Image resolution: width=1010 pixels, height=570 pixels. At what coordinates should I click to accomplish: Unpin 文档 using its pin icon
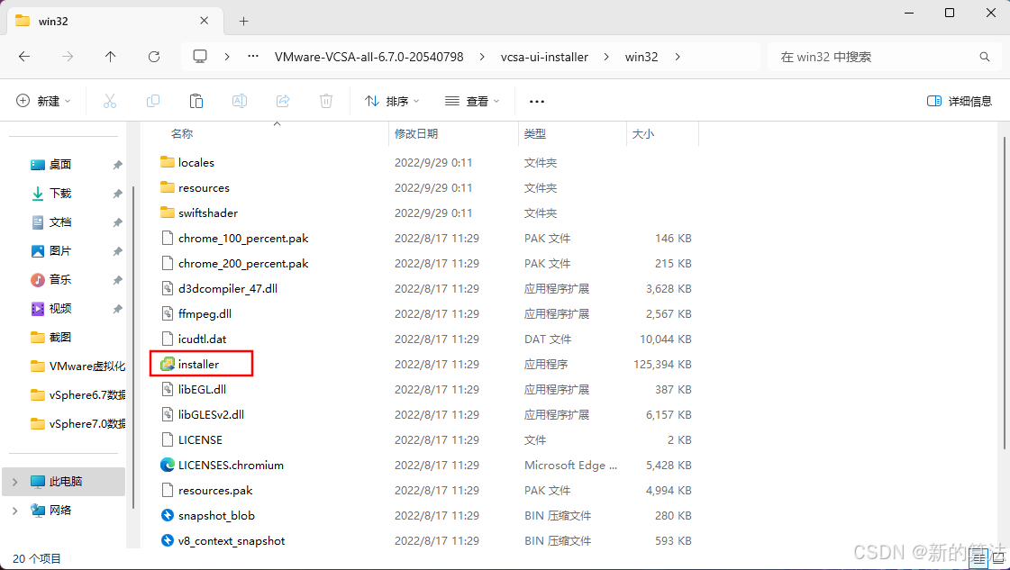[117, 222]
